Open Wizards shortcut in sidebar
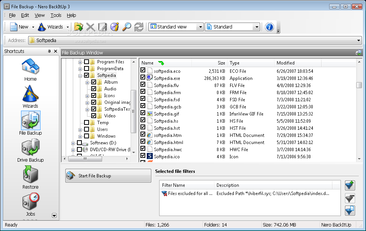The image size is (366, 231). pyautogui.click(x=30, y=97)
